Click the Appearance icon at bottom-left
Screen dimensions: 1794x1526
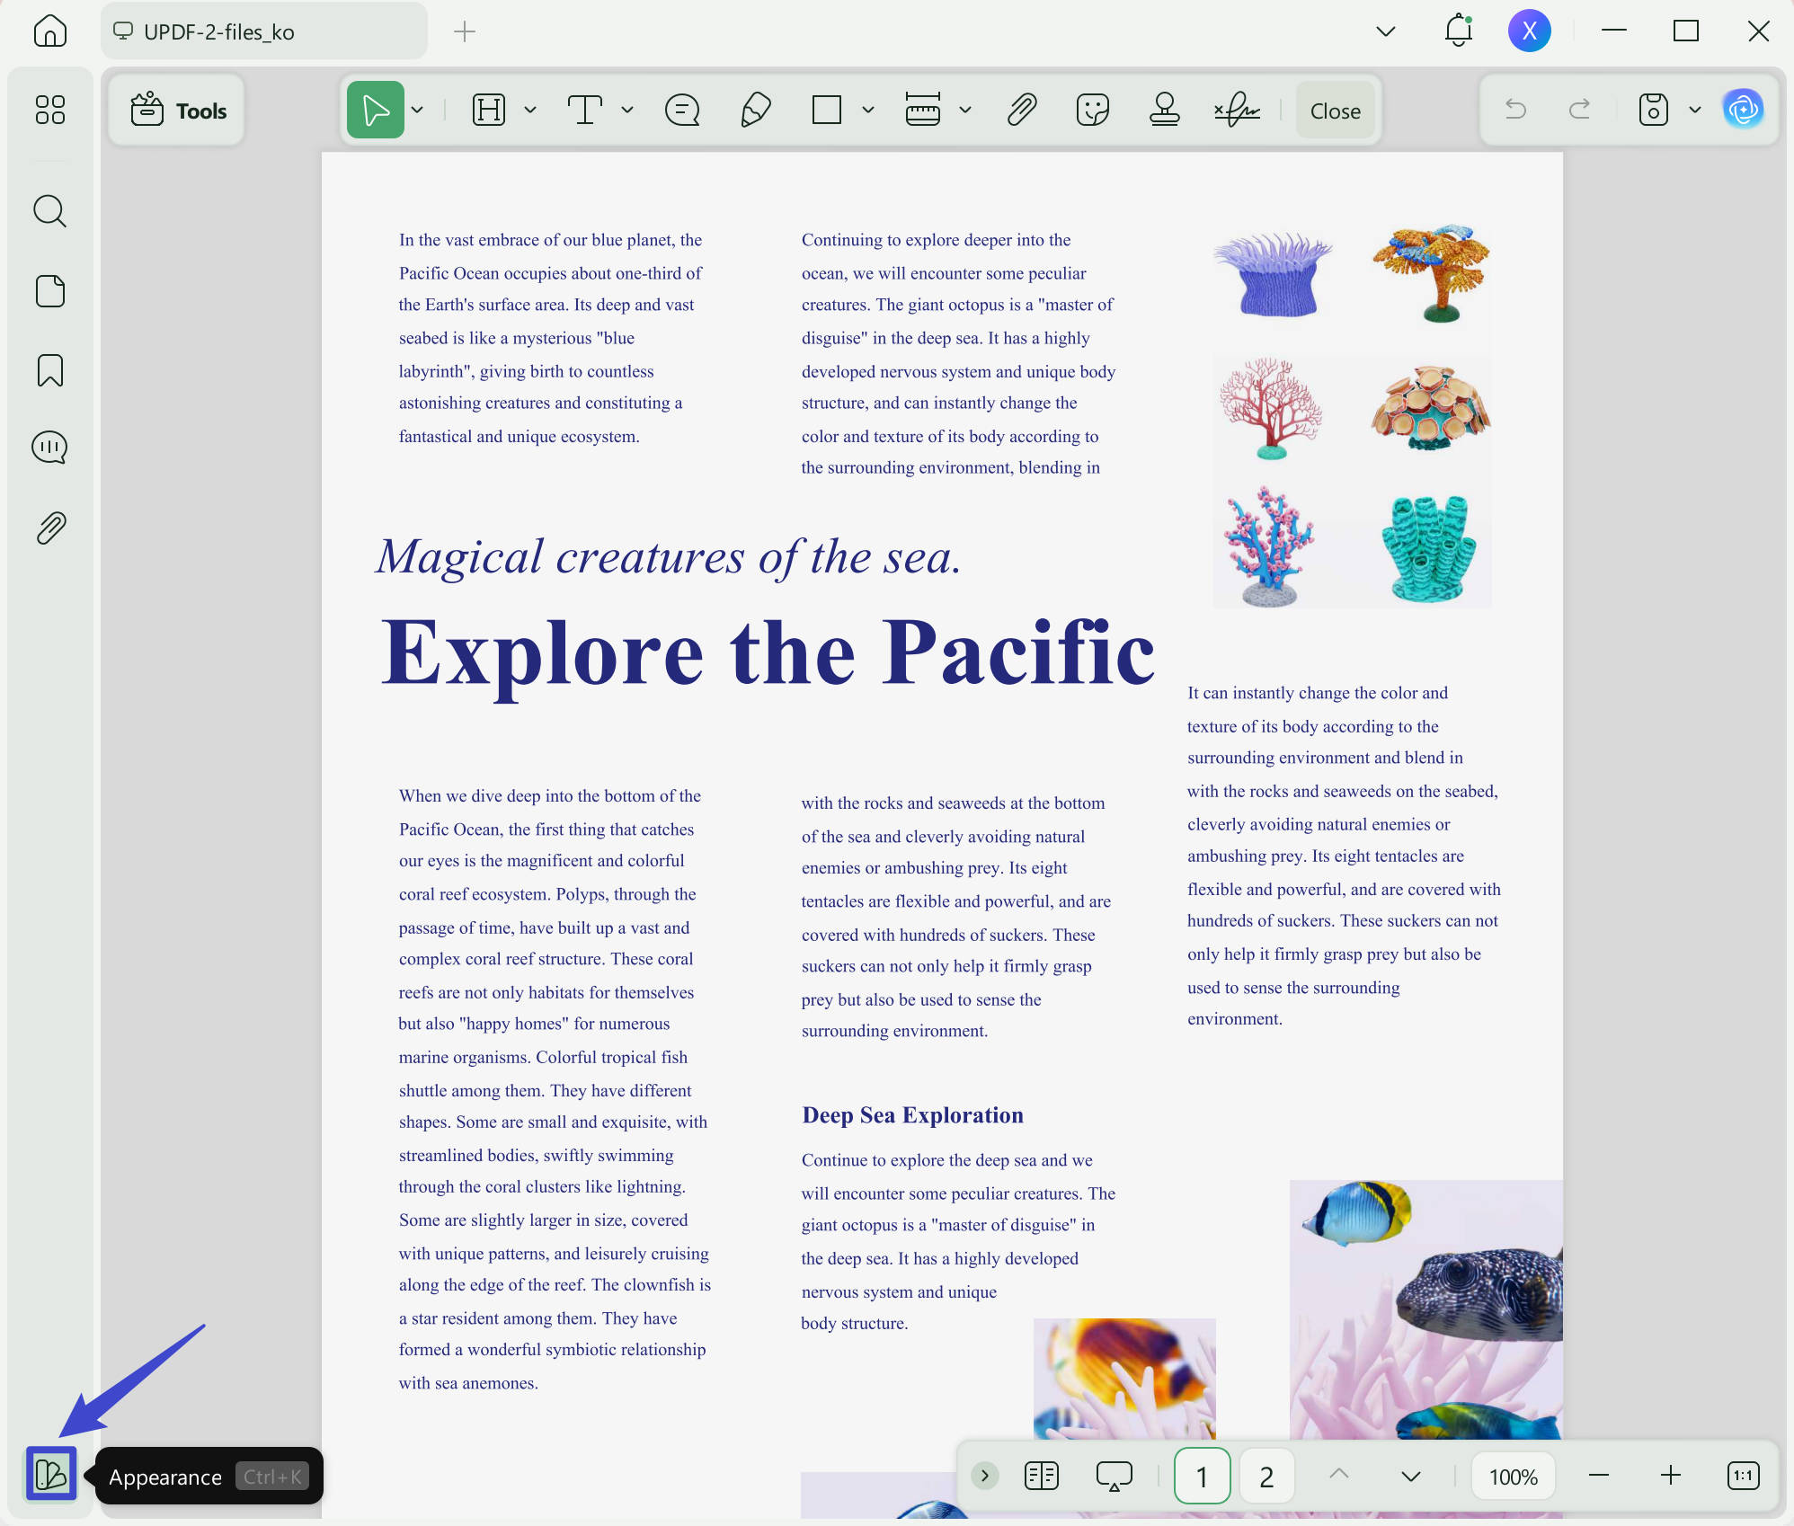pyautogui.click(x=51, y=1475)
